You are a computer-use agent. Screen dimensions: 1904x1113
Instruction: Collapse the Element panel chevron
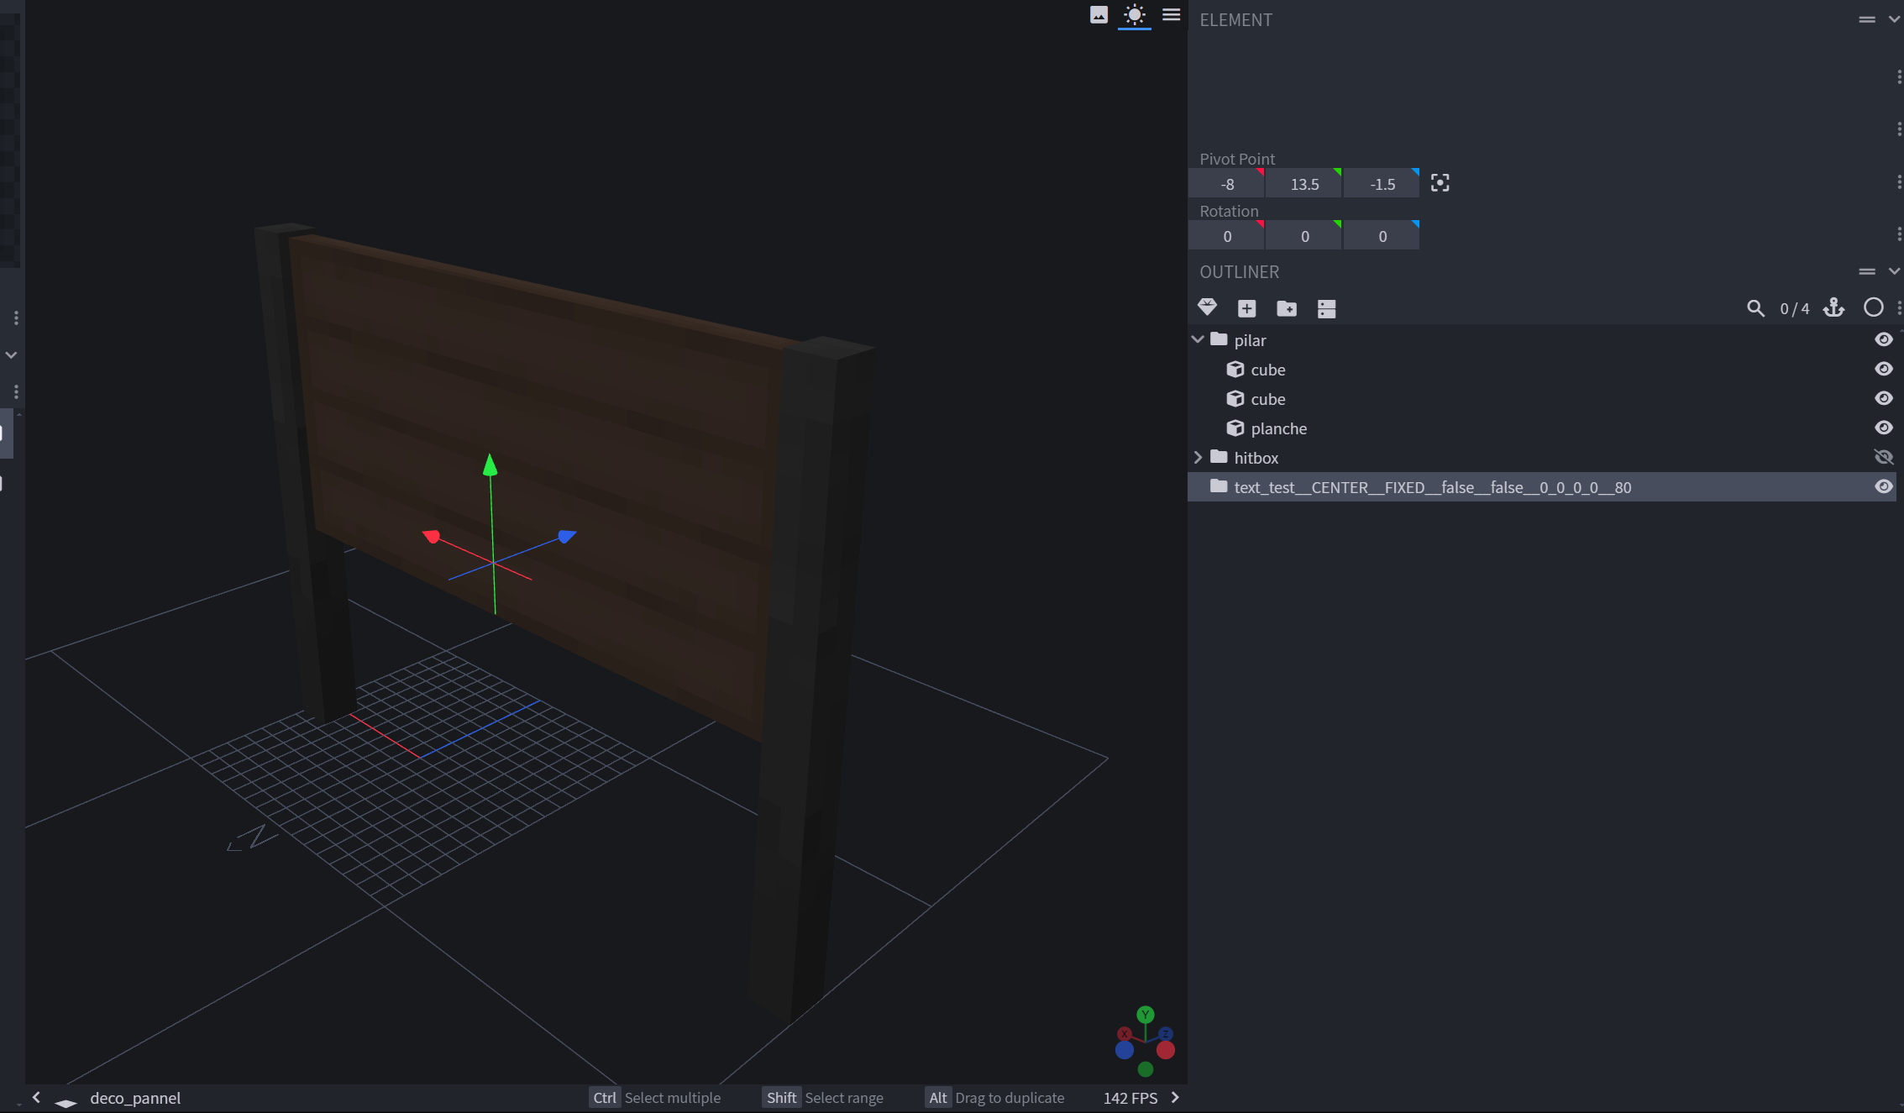tap(1894, 19)
